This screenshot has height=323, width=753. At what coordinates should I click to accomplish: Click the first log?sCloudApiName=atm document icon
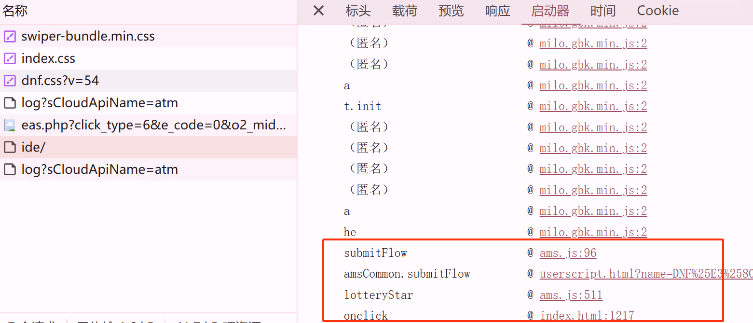10,103
